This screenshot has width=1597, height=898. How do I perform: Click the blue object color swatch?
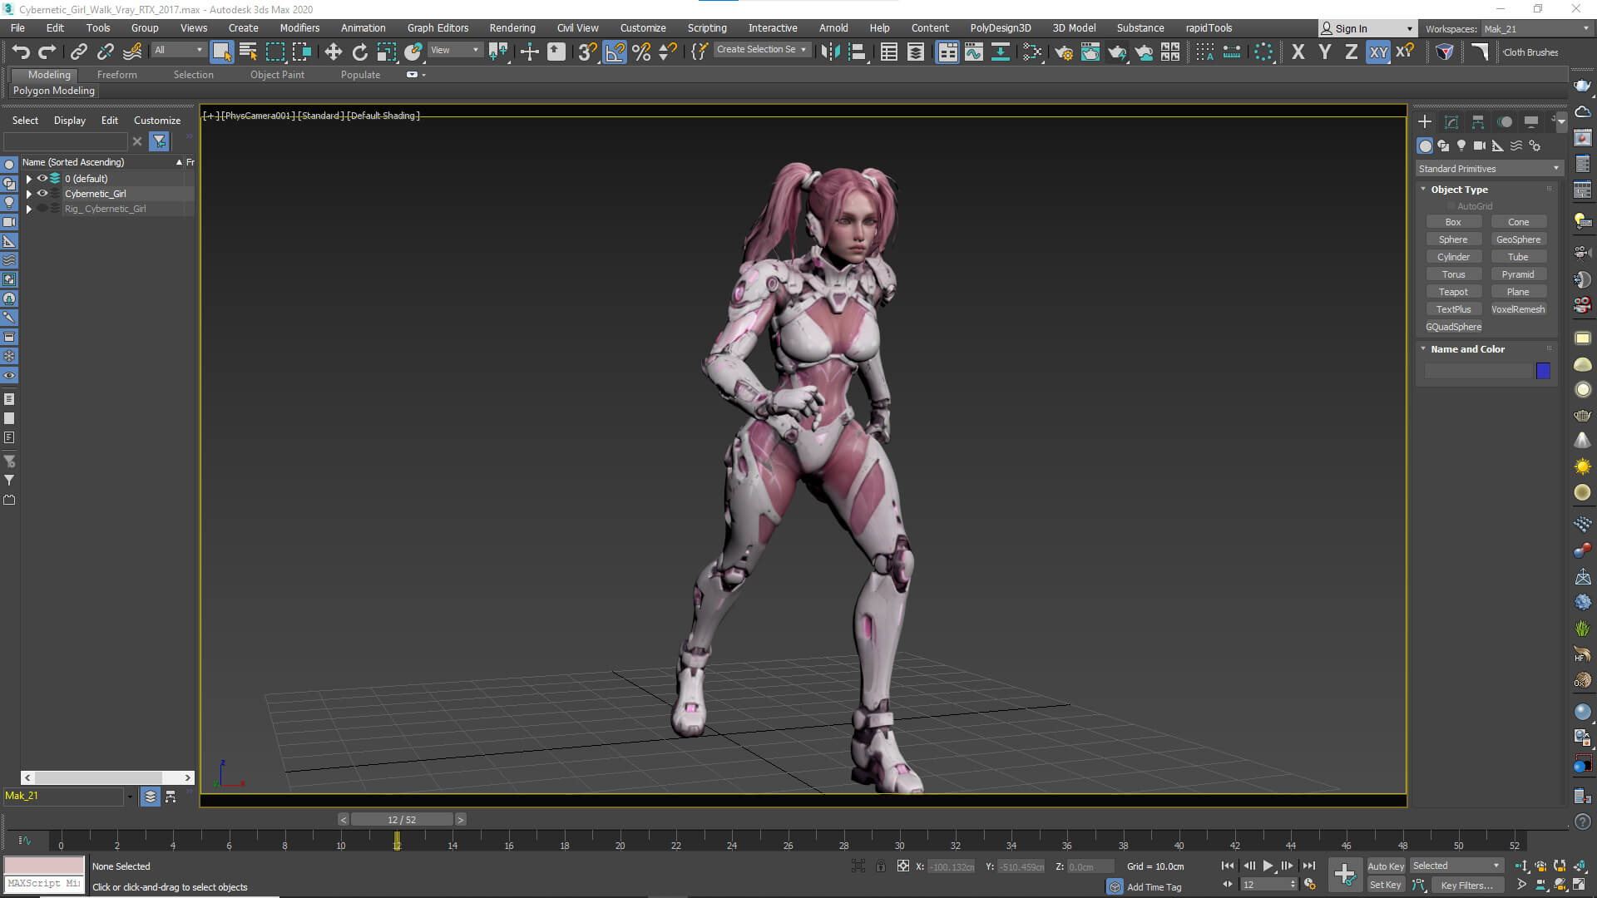(x=1543, y=371)
